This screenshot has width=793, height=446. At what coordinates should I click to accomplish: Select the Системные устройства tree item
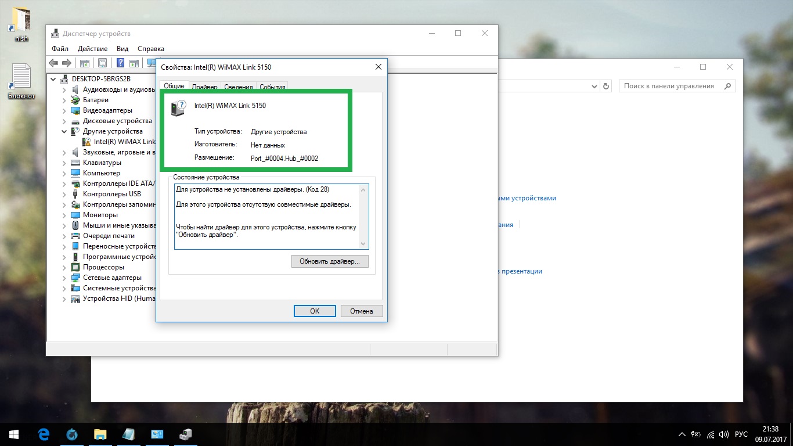(x=119, y=288)
